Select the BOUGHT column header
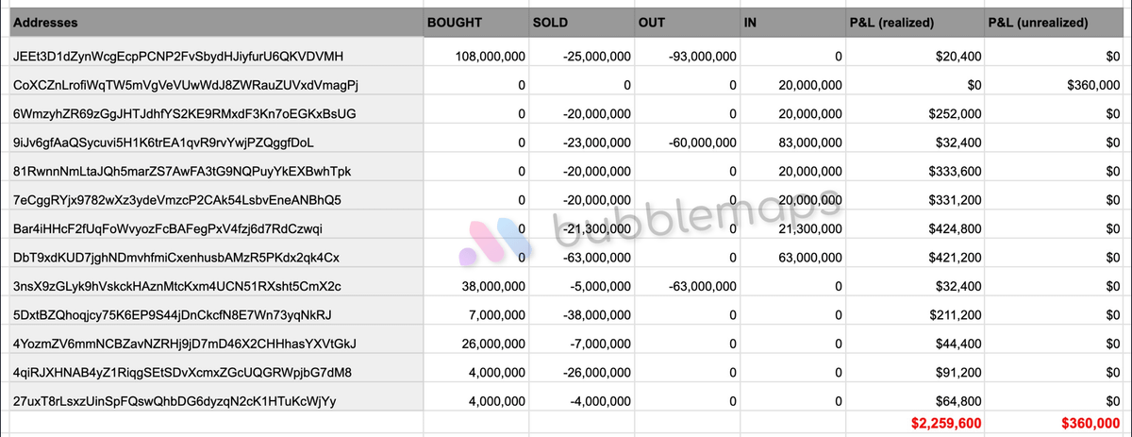The height and width of the screenshot is (437, 1132). click(457, 21)
